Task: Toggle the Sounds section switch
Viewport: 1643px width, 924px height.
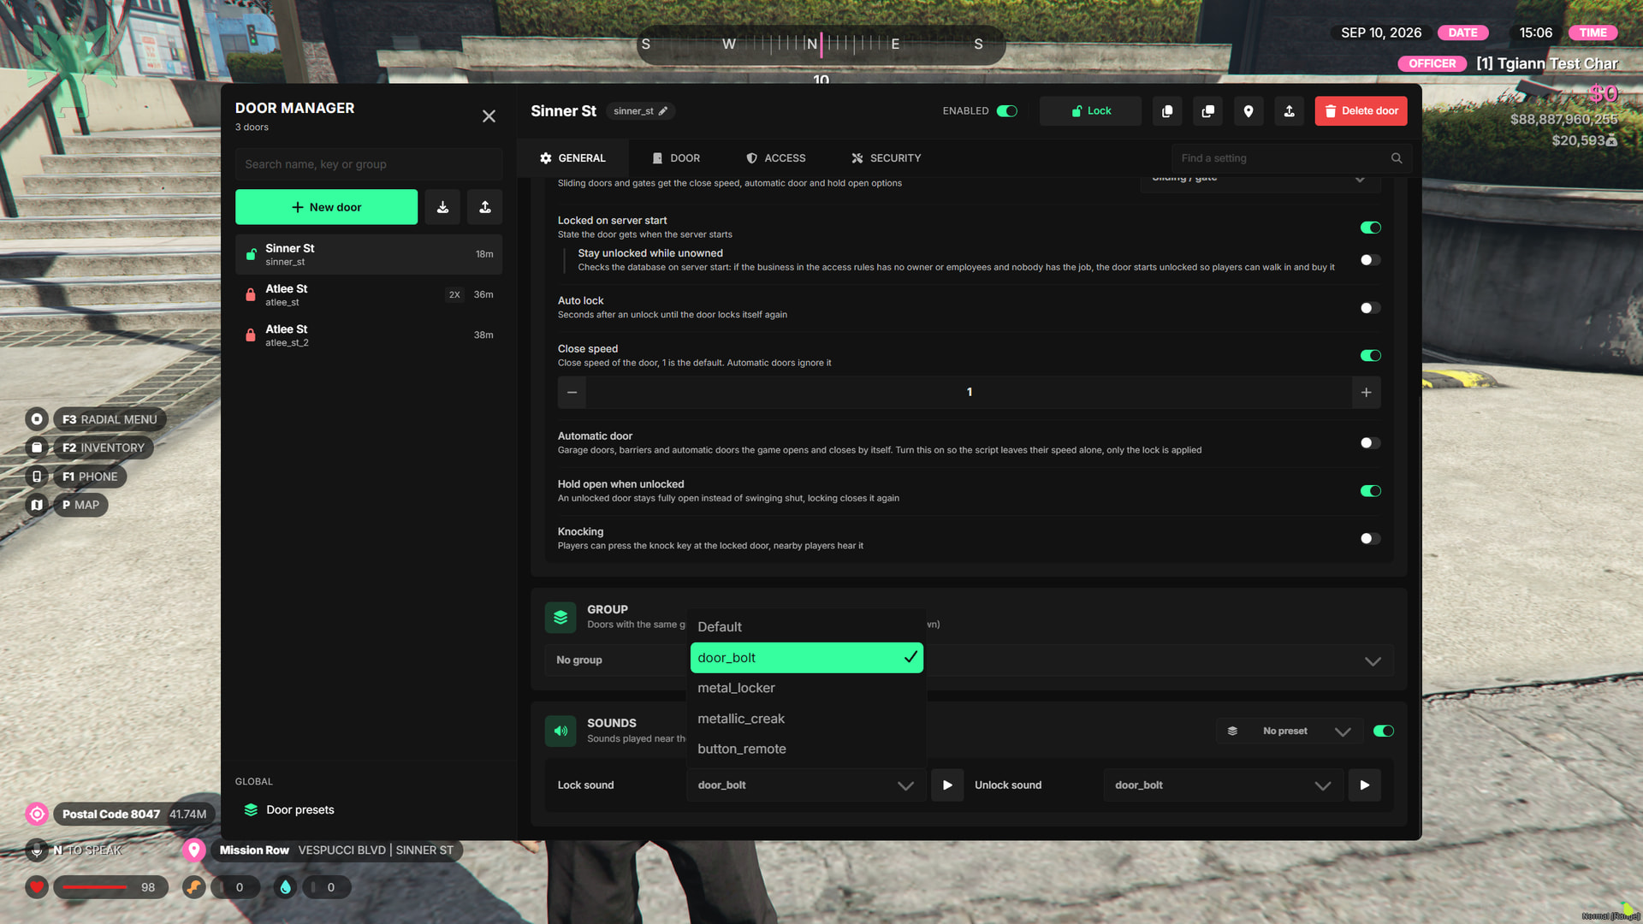Action: (1384, 731)
